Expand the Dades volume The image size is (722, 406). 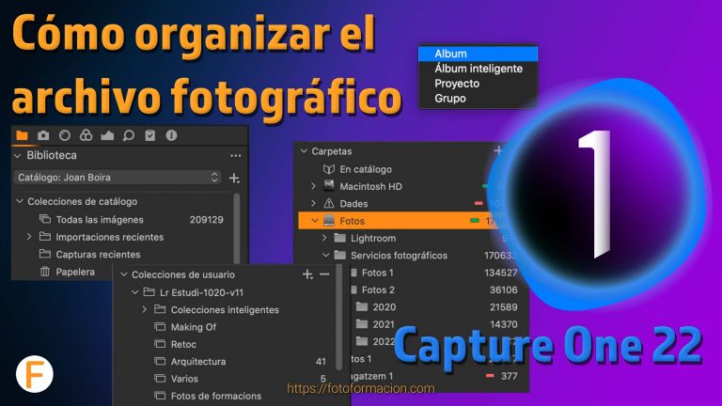[313, 203]
